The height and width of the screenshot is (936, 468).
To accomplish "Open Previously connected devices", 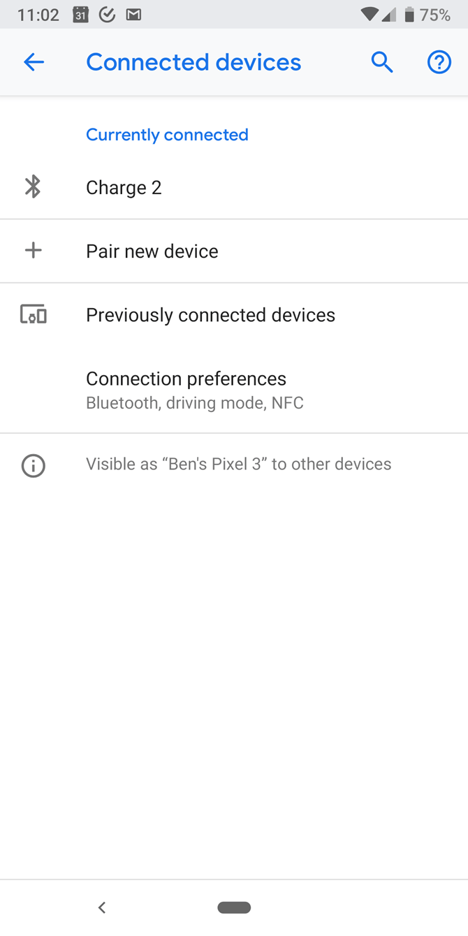I will click(x=210, y=315).
